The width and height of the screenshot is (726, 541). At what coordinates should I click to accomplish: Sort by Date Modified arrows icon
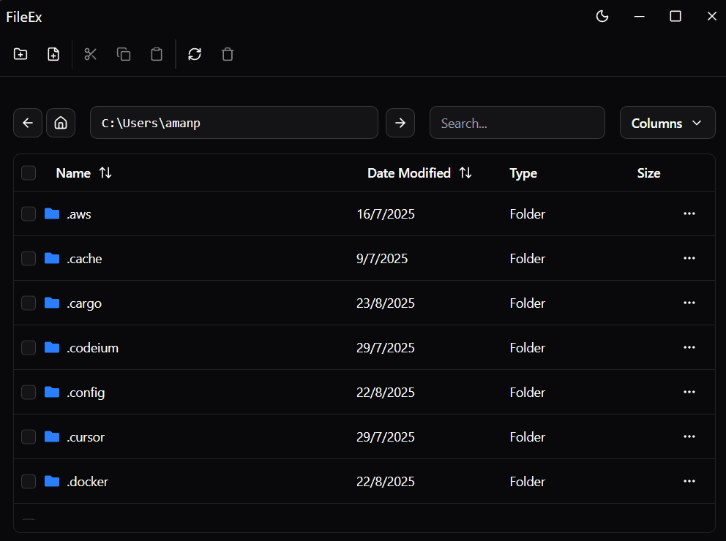pyautogui.click(x=465, y=173)
